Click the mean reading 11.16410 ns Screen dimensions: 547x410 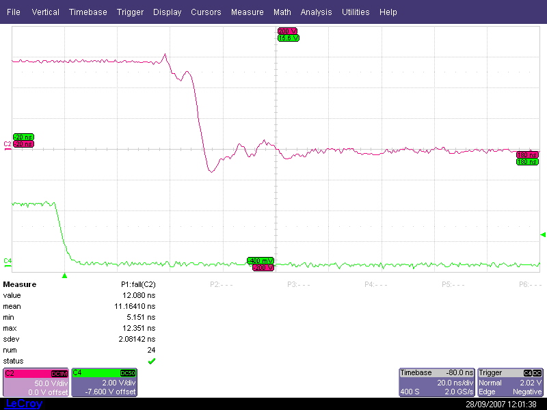[x=135, y=306]
